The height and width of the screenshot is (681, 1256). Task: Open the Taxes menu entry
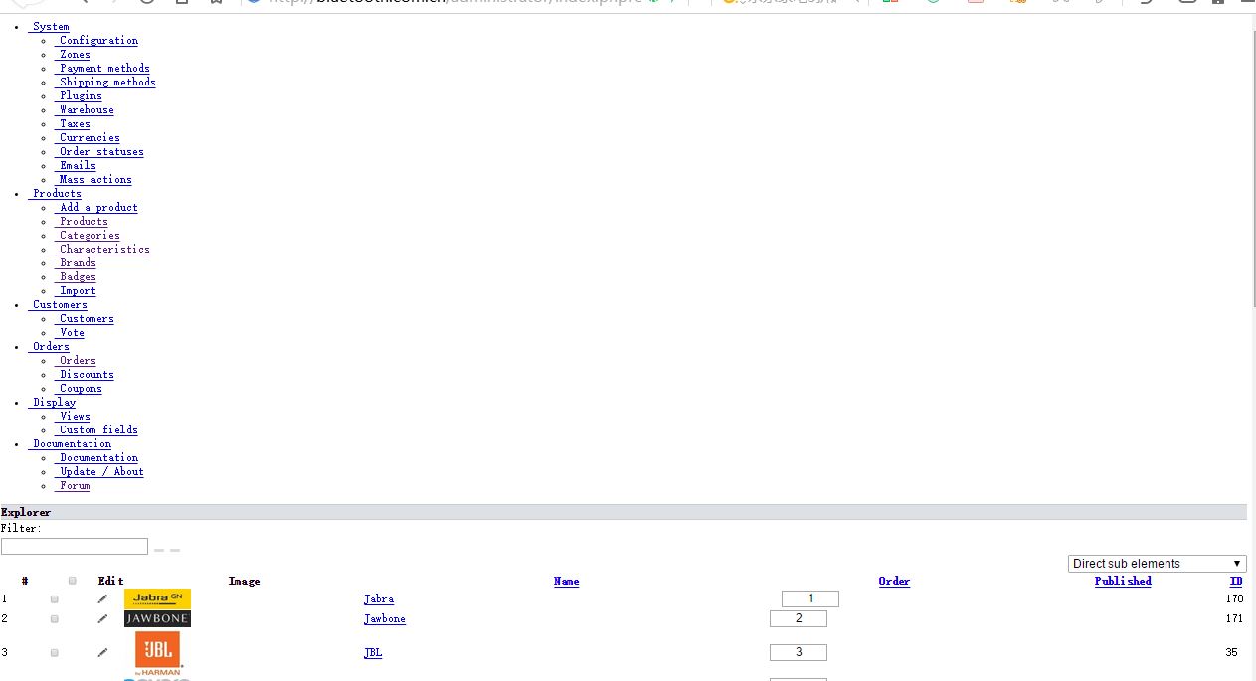[73, 124]
